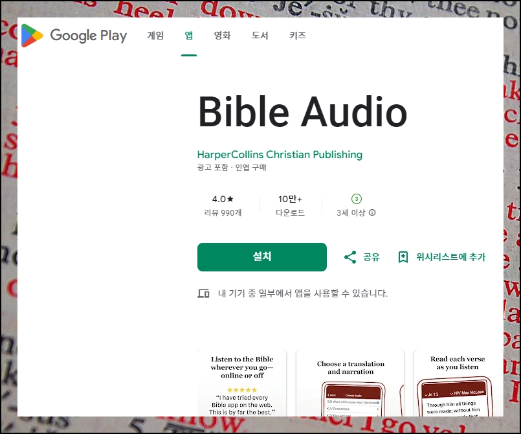Click the 광고 포함 · 인앱 구매 text
This screenshot has height=434, width=521.
pyautogui.click(x=232, y=167)
